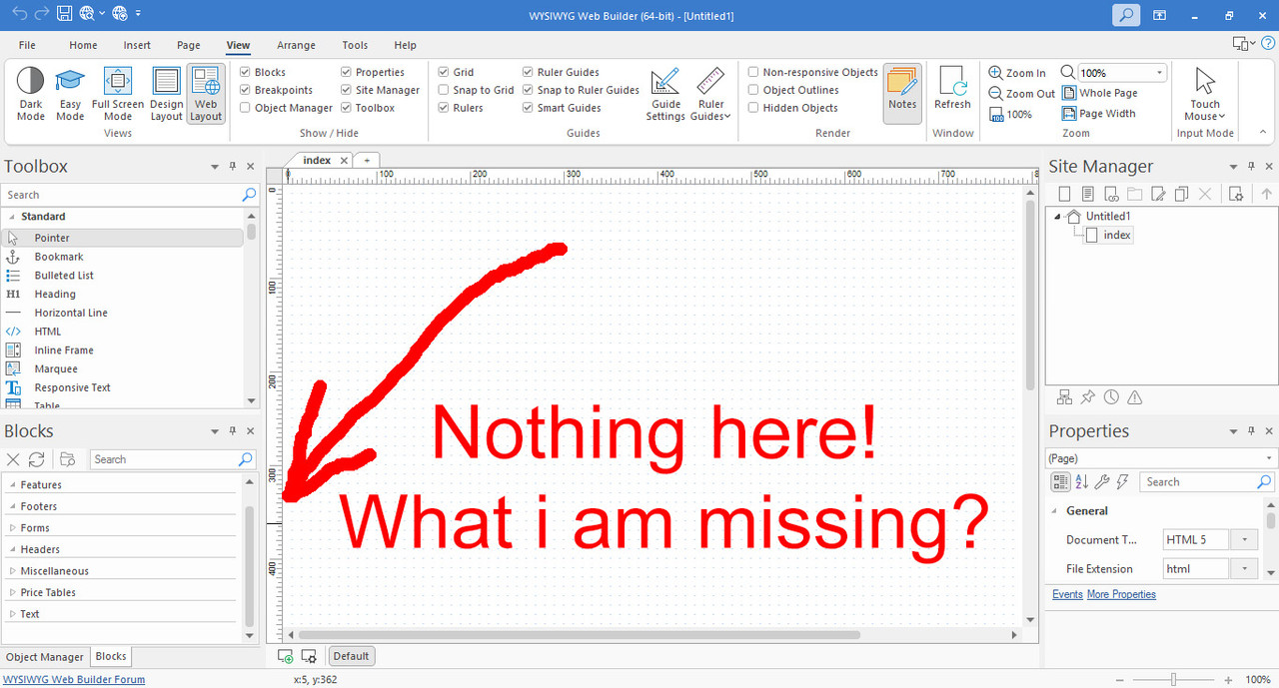1279x688 pixels.
Task: Click the warning triangle icon below Site Manager
Action: click(x=1134, y=397)
